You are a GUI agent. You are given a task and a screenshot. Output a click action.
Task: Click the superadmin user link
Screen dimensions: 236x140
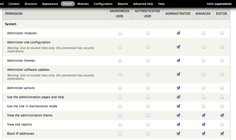tap(223, 4)
